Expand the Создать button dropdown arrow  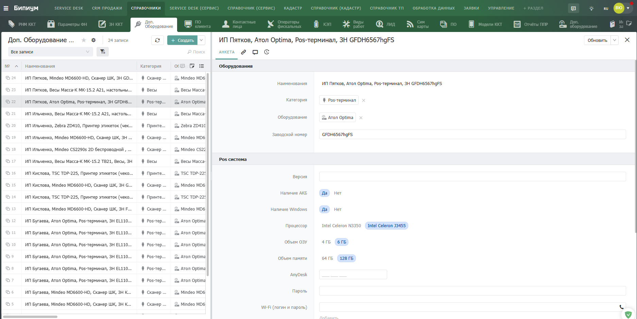202,40
